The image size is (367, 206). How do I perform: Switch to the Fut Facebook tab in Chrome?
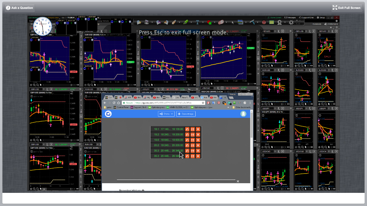[205, 97]
